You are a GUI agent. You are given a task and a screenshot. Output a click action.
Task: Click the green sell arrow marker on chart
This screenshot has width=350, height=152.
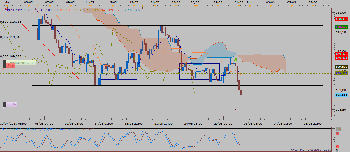click(x=236, y=60)
